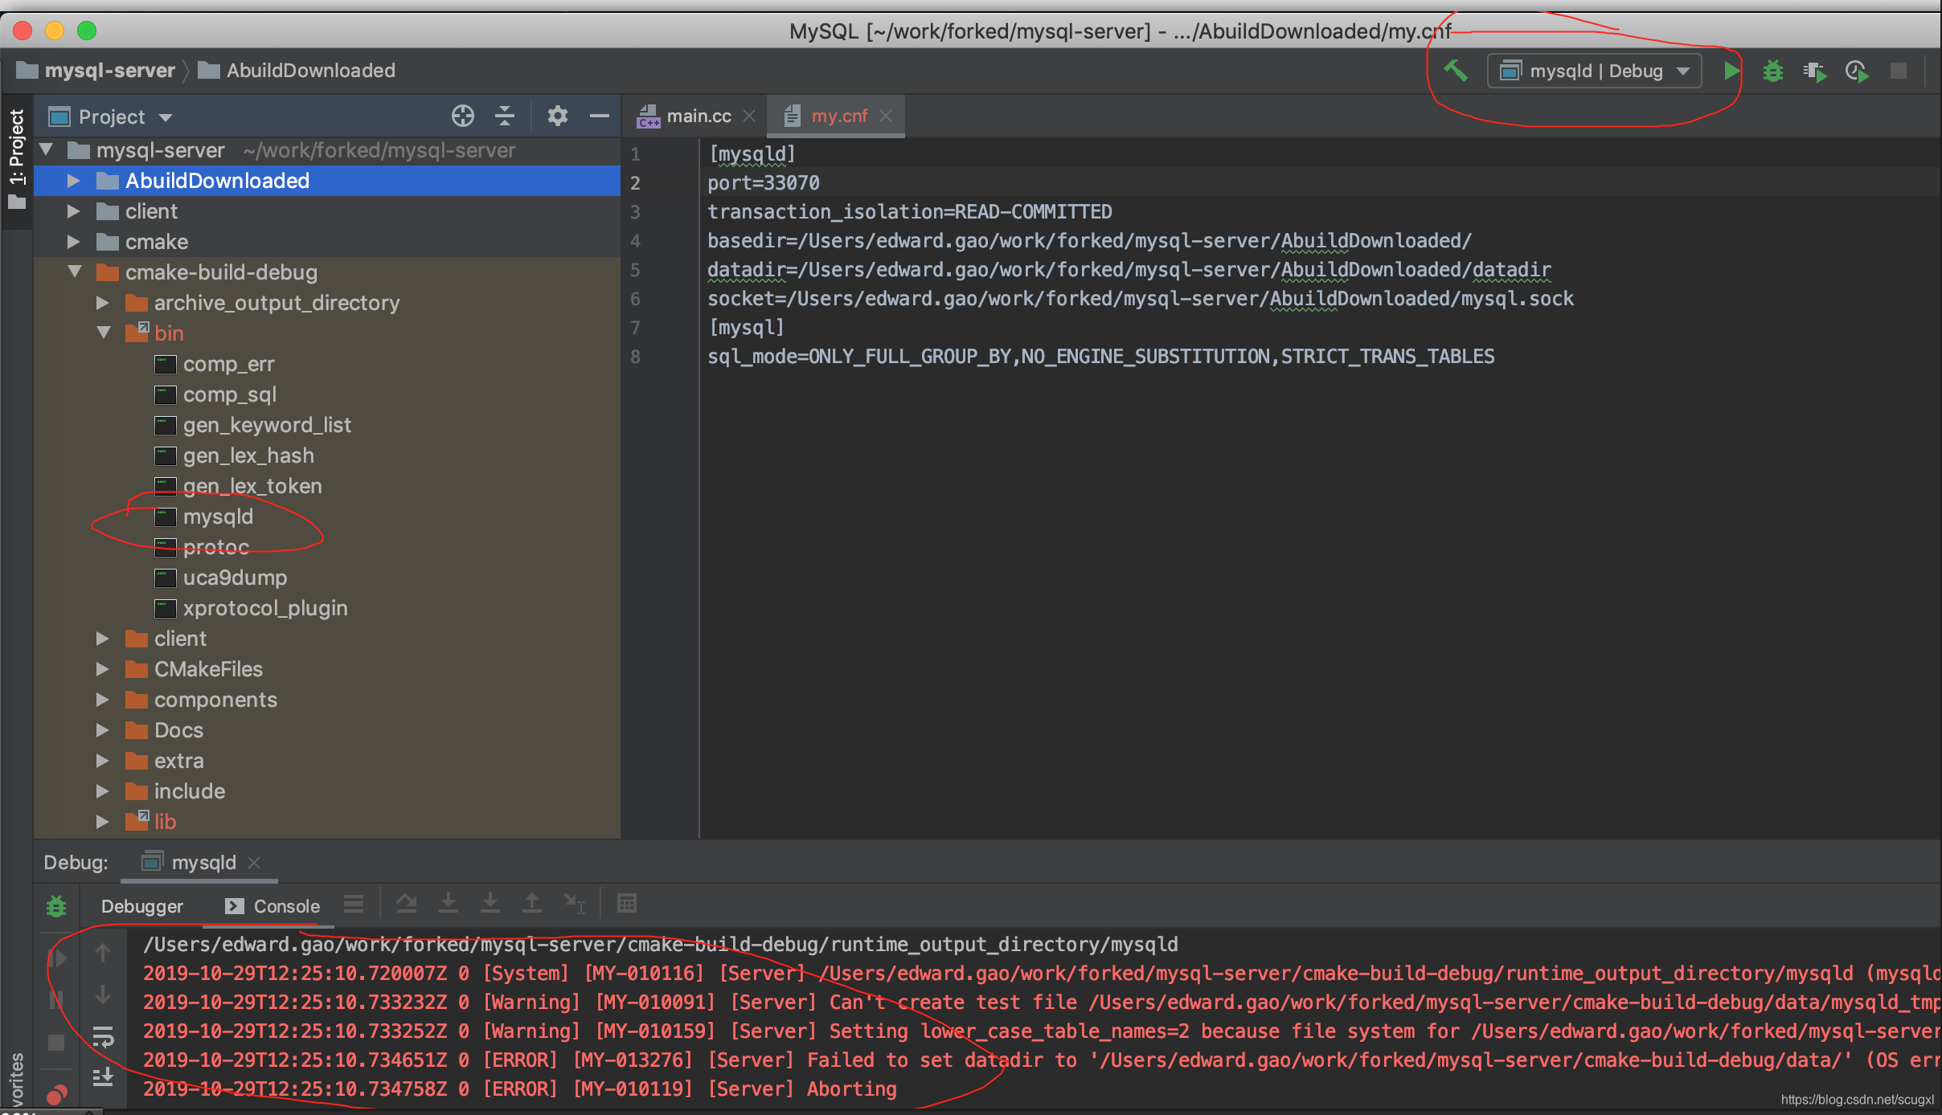Select the mysqld executable in bin

pos(218,517)
